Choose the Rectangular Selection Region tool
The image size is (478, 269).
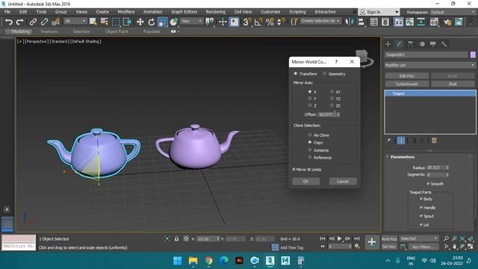point(116,22)
